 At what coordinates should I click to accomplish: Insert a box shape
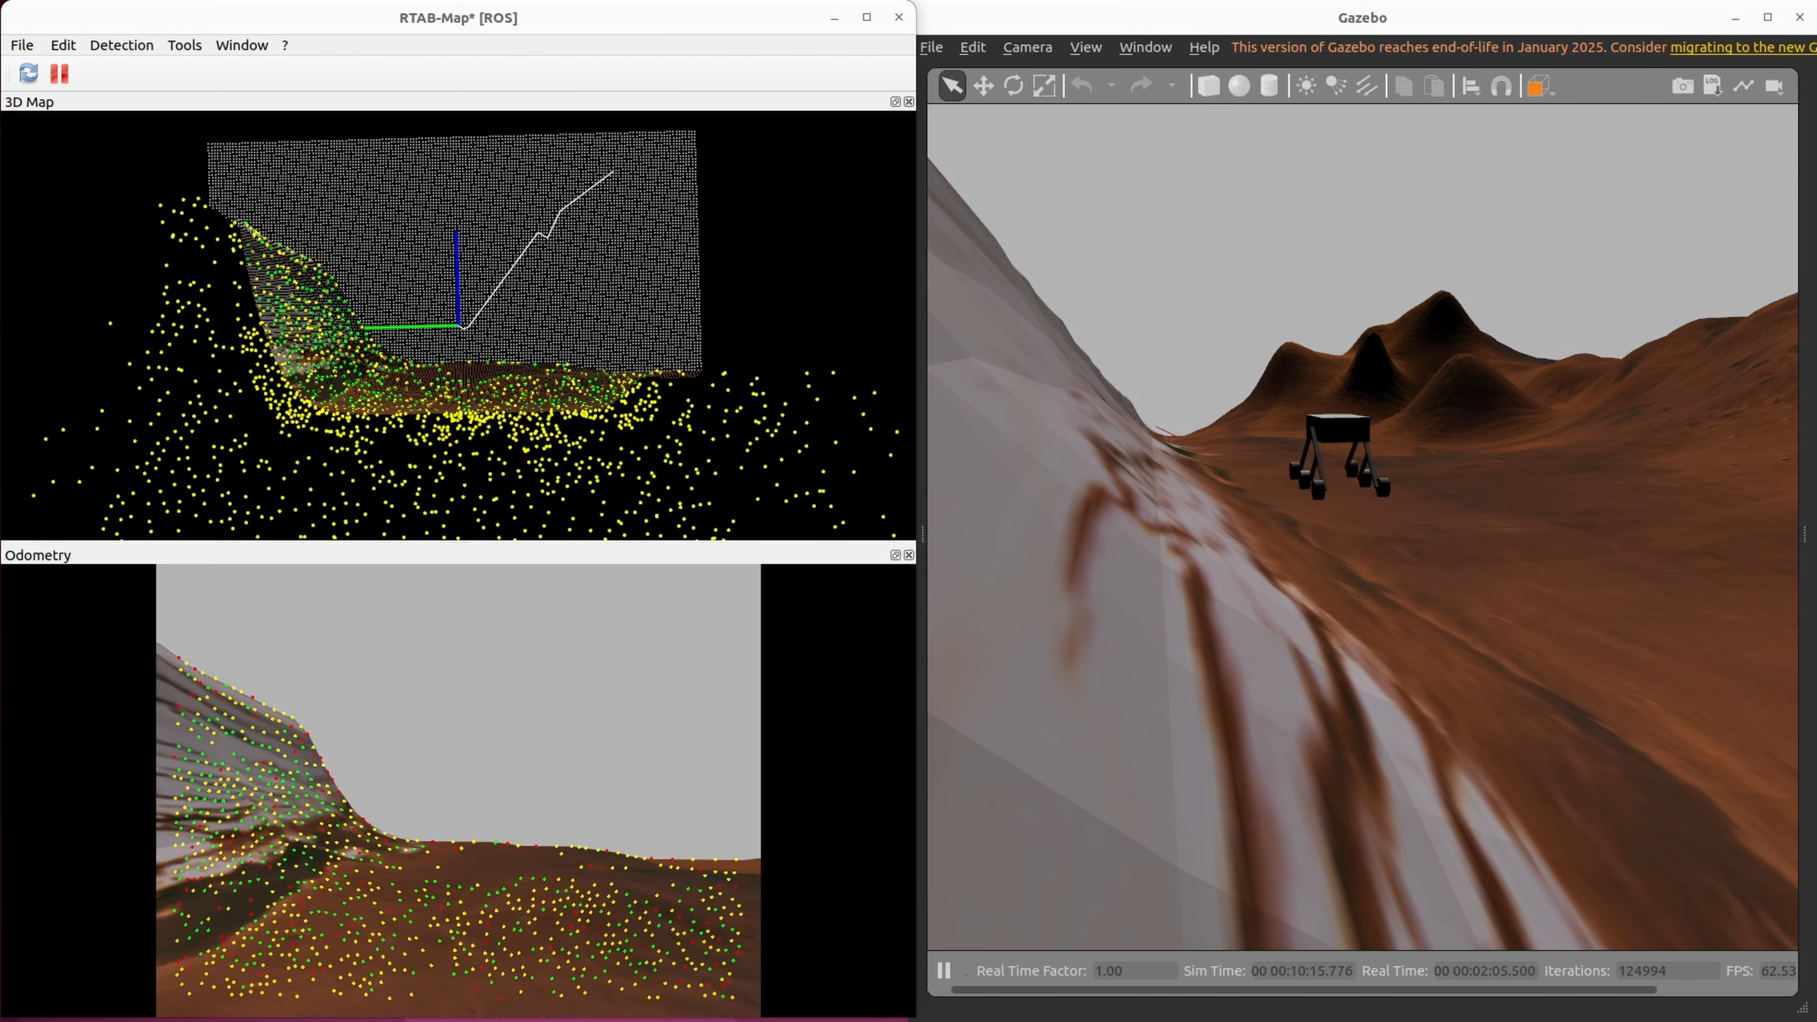(1208, 86)
